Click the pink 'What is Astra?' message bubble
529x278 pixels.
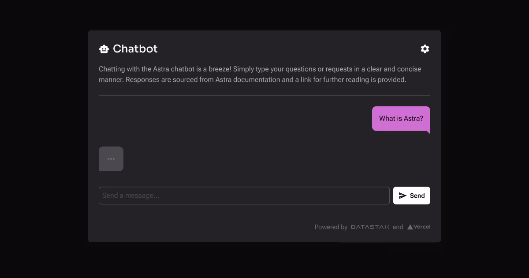(x=401, y=118)
